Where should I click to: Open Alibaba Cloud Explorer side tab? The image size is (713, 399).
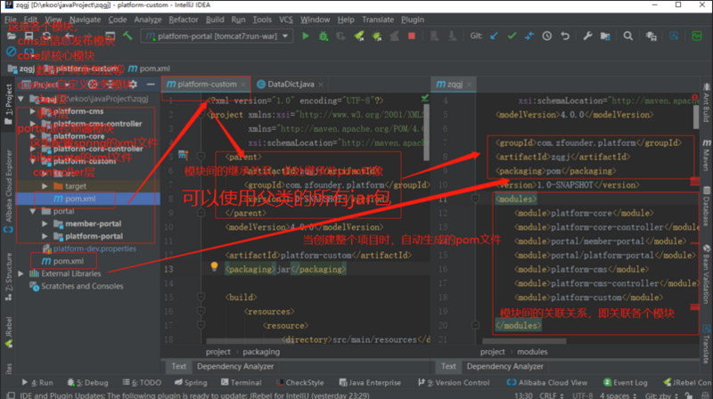[8, 191]
